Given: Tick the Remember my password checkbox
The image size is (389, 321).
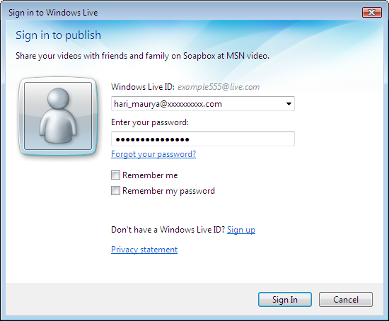Looking at the screenshot, I should 115,191.
